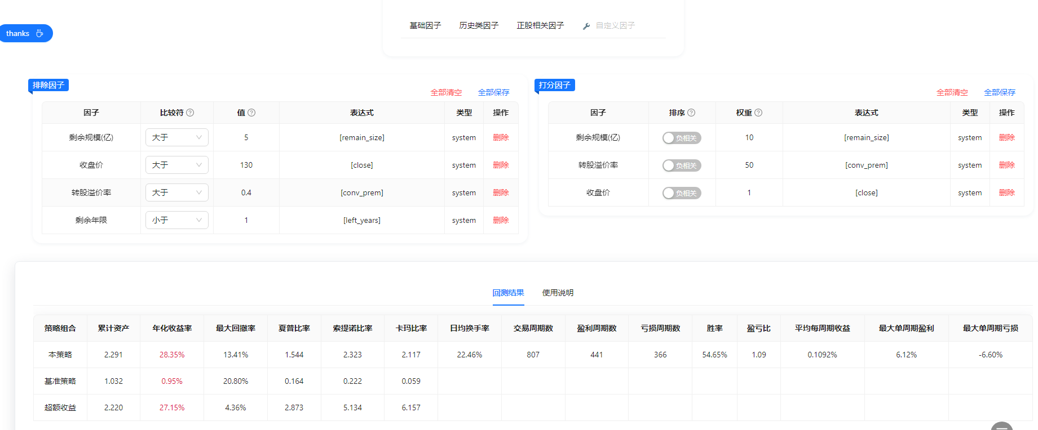Toggle 负相关 switch for 转股溢价率 scoring factor

pos(682,165)
